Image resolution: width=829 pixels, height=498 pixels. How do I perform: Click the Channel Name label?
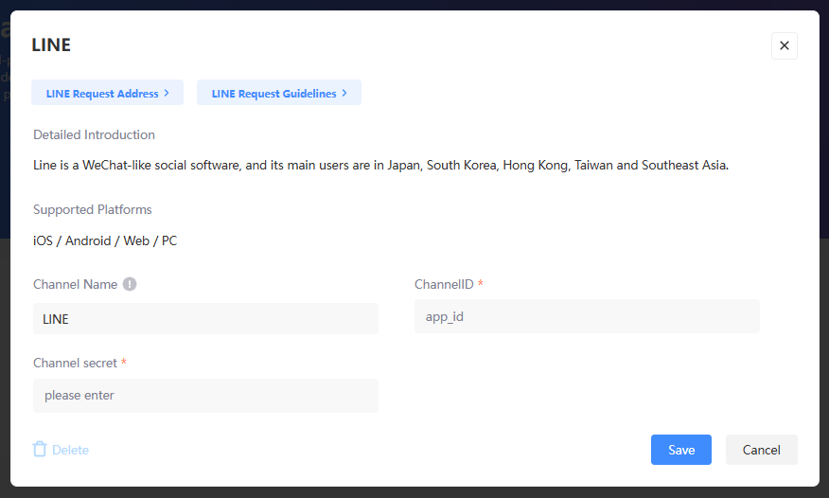75,284
